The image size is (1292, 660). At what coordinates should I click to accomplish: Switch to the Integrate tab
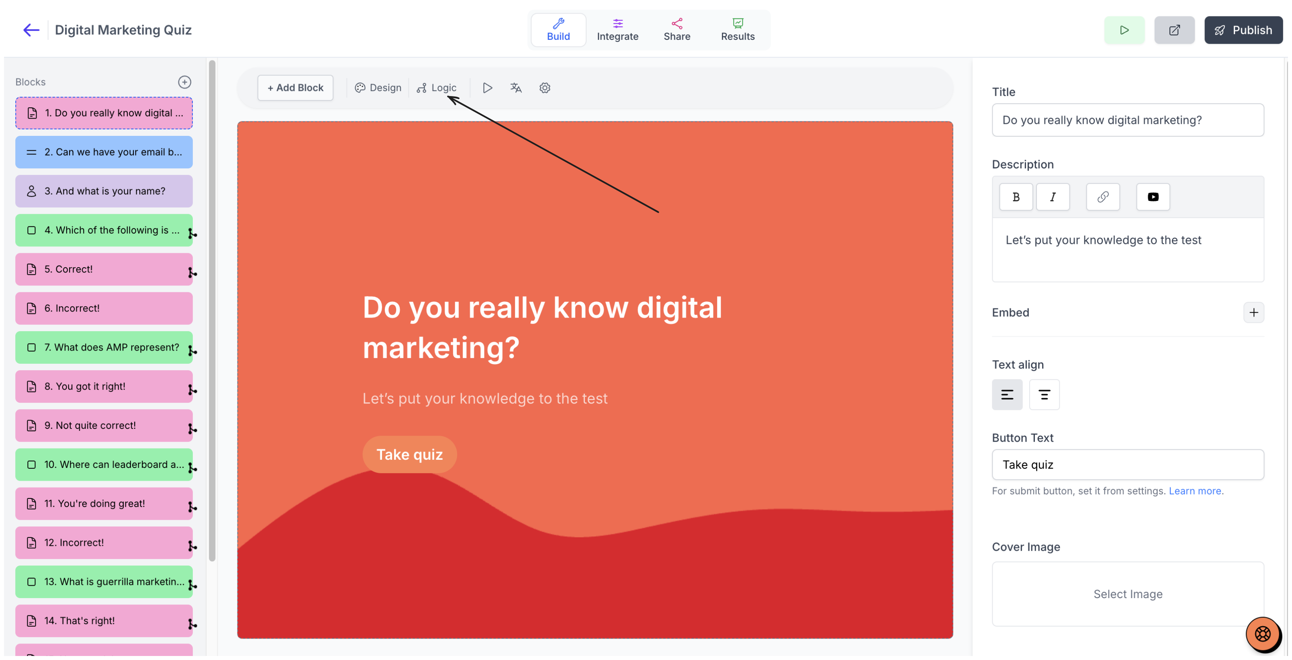pos(617,30)
